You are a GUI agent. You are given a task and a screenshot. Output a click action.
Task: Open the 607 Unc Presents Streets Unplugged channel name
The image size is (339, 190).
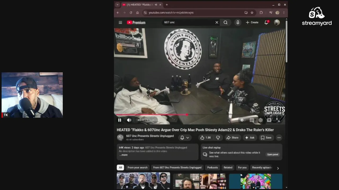click(150, 136)
